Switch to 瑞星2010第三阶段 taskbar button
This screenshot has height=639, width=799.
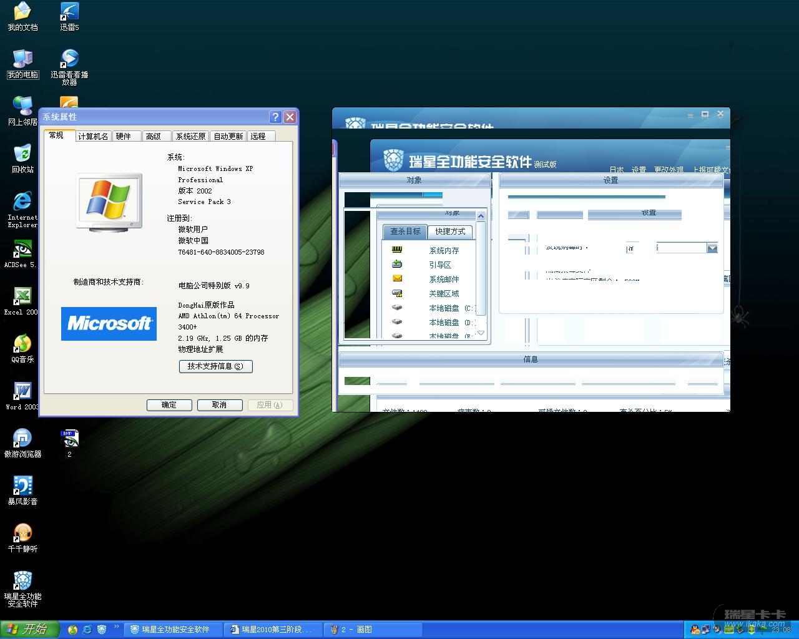273,630
